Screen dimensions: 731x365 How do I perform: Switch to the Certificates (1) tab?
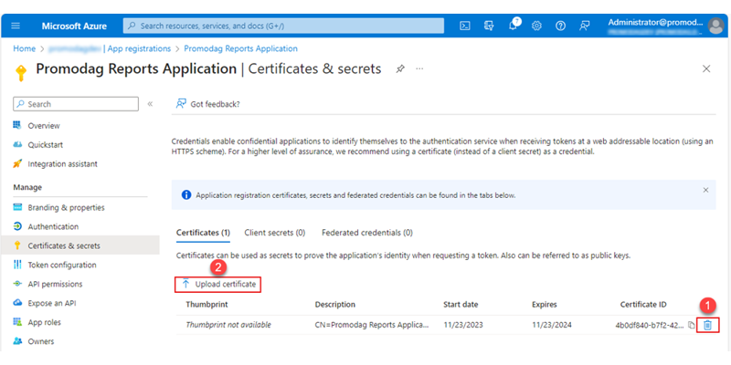tap(203, 233)
